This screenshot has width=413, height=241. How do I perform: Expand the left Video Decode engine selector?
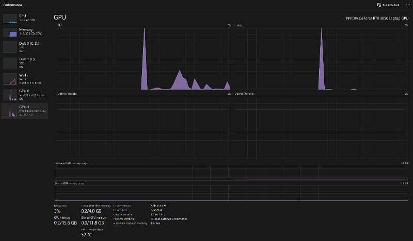pos(66,94)
